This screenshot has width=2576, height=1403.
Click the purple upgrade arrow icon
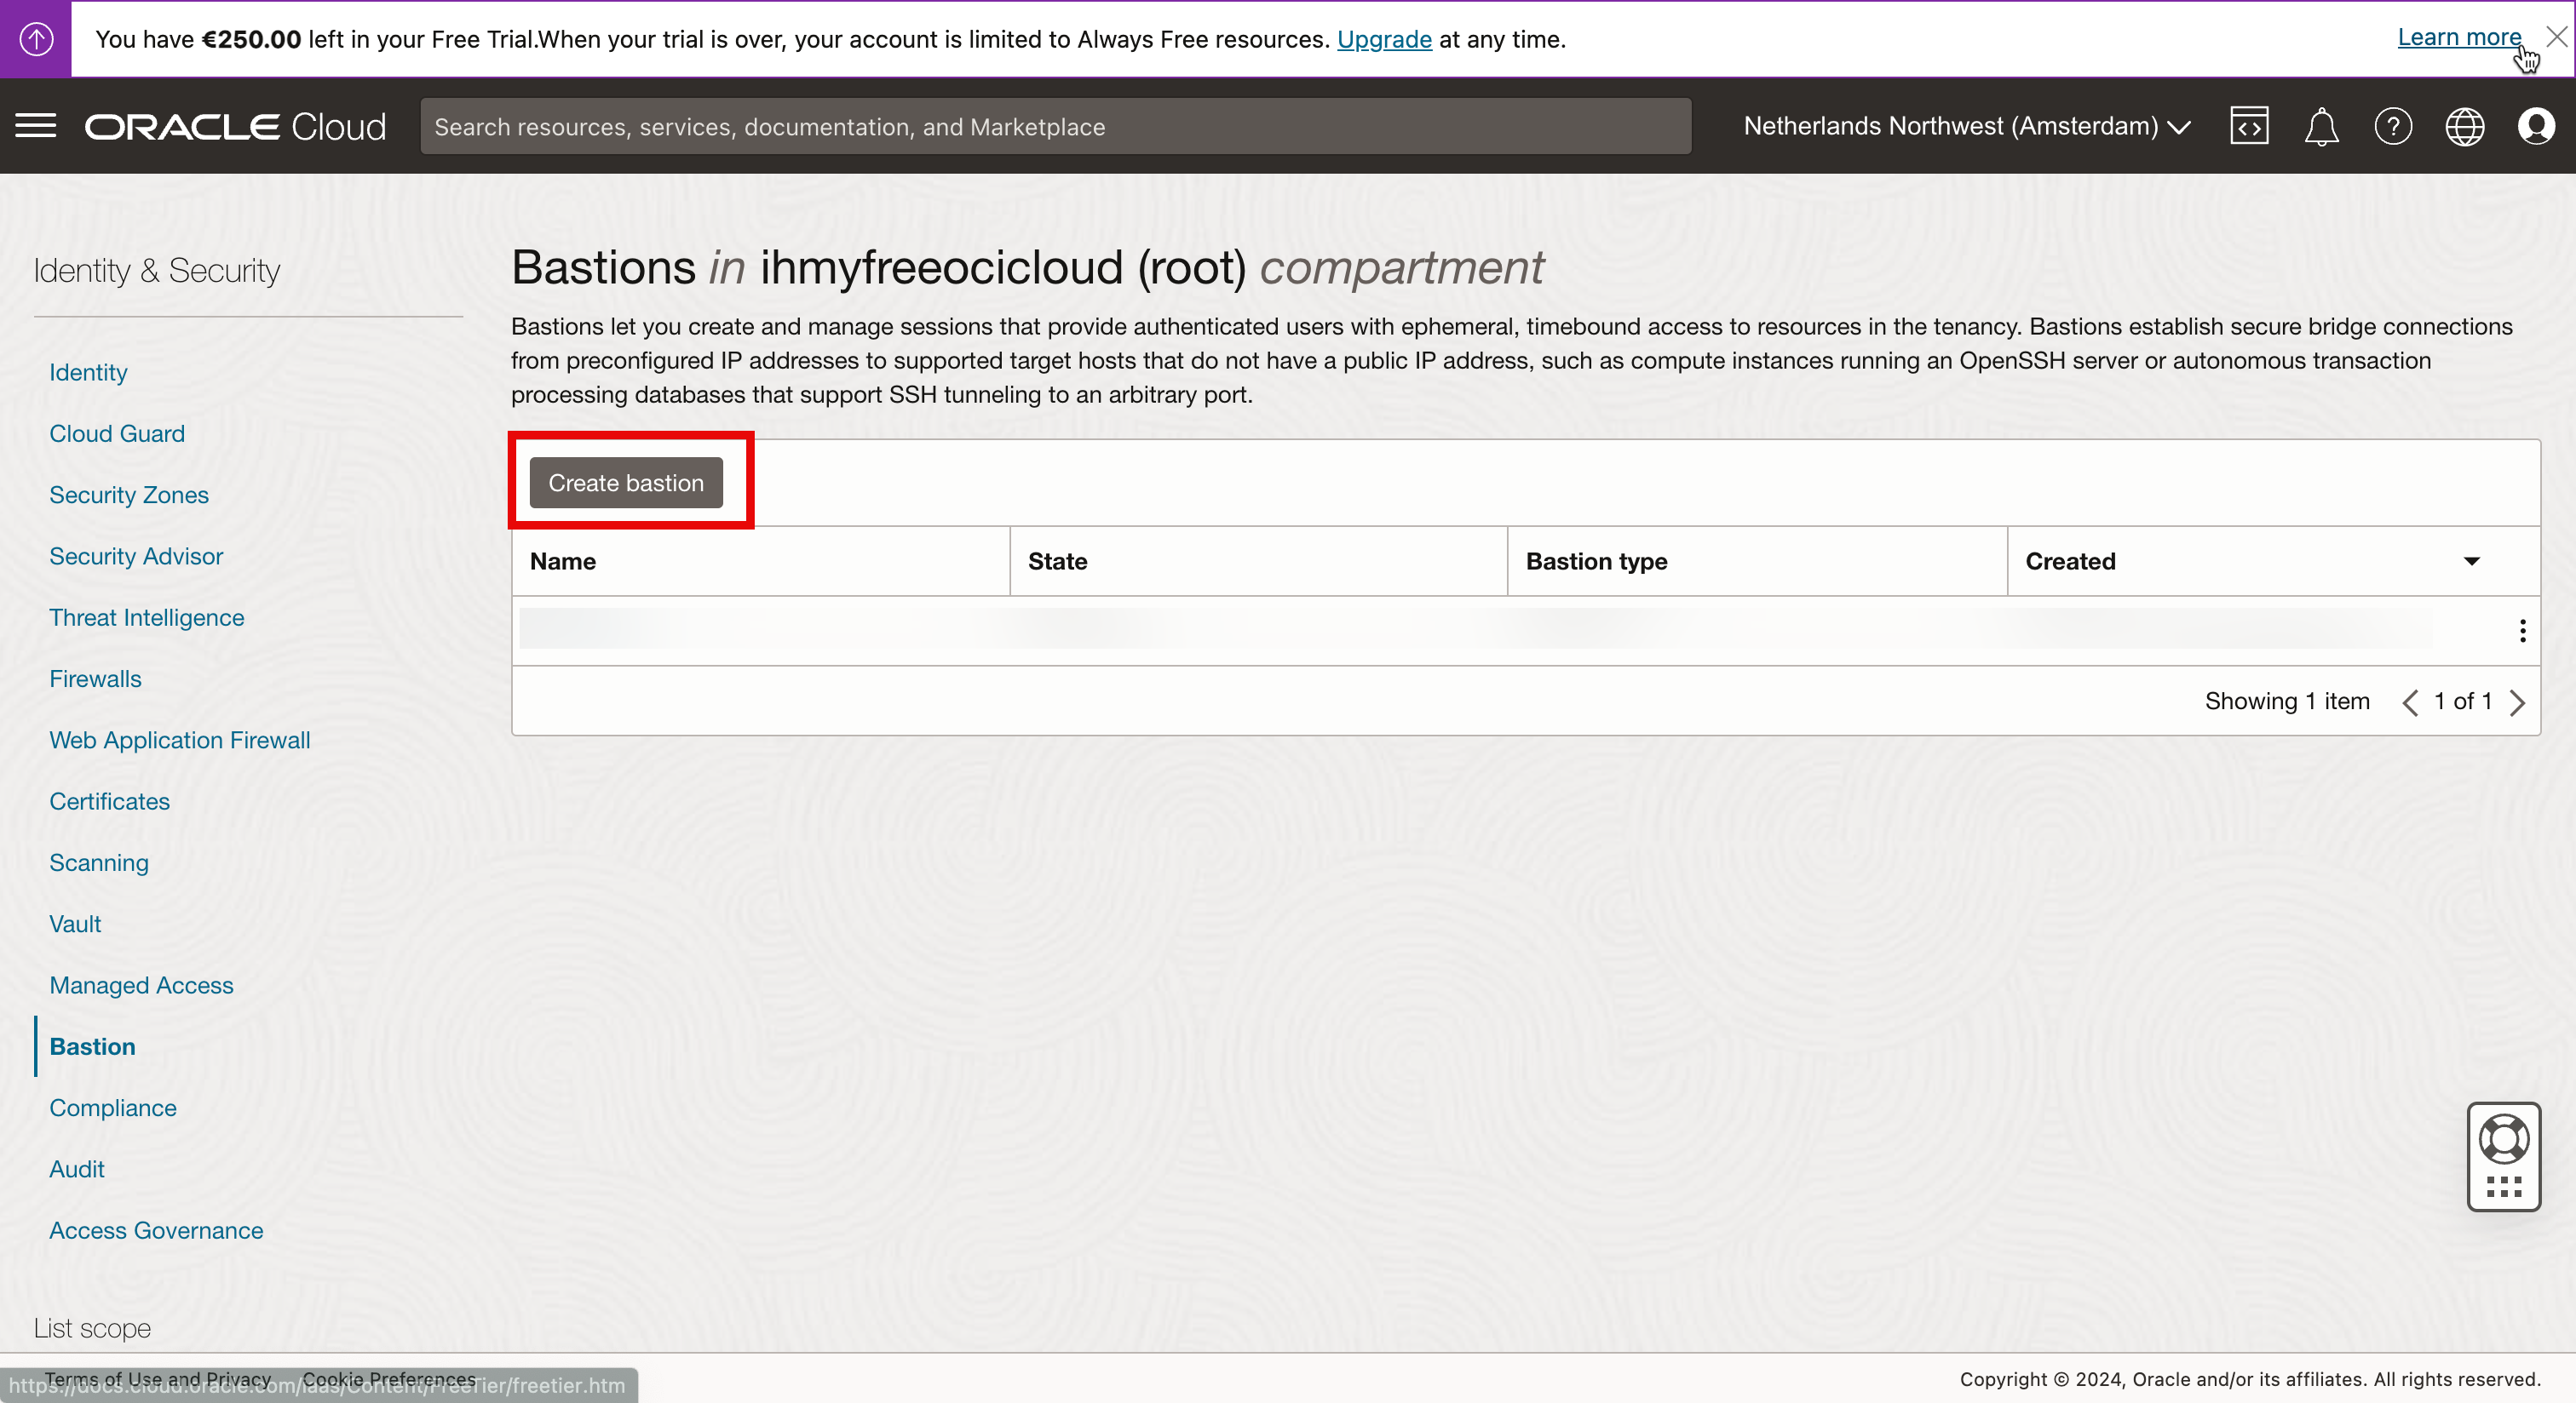tap(36, 38)
